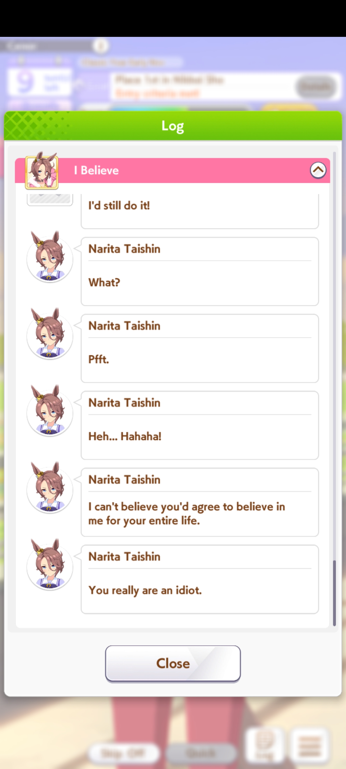The width and height of the screenshot is (346, 769).
Task: Click the 'You really are an idiot.' bubble
Action: 200,579
